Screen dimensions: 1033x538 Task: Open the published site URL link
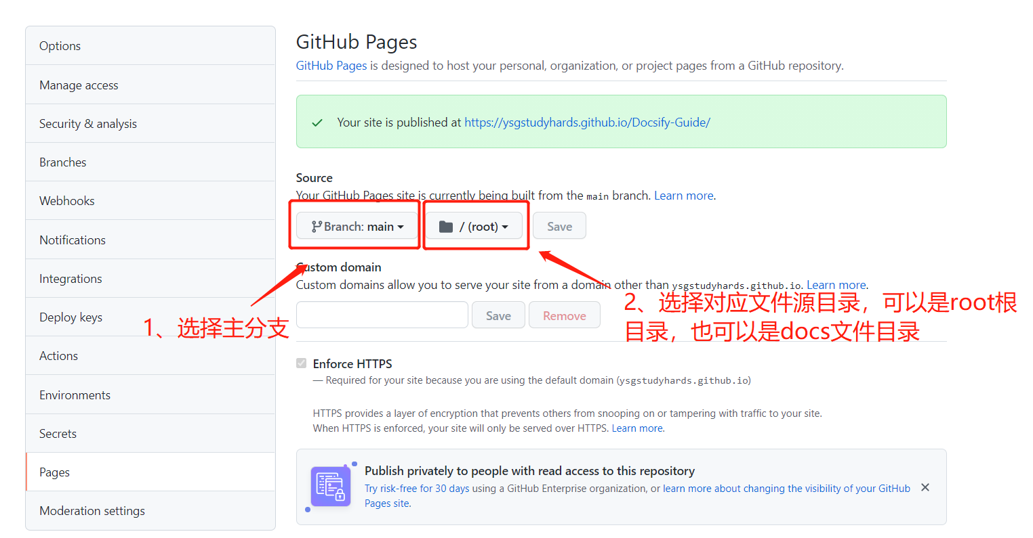(x=587, y=122)
